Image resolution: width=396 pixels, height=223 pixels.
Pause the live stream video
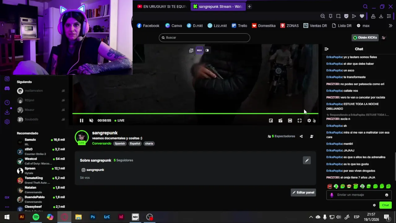coord(81,120)
